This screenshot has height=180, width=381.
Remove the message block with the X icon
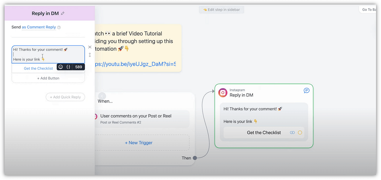pyautogui.click(x=90, y=47)
